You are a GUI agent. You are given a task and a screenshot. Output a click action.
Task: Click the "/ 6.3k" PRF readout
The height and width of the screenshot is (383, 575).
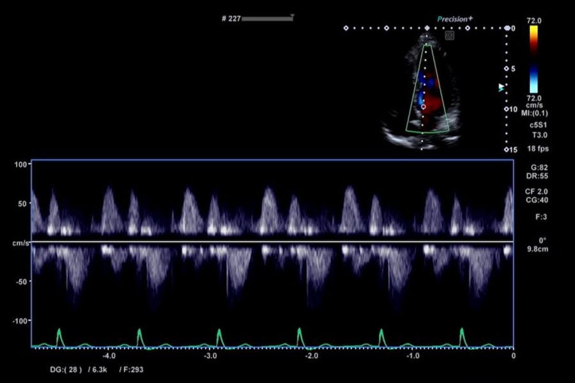[x=98, y=370]
